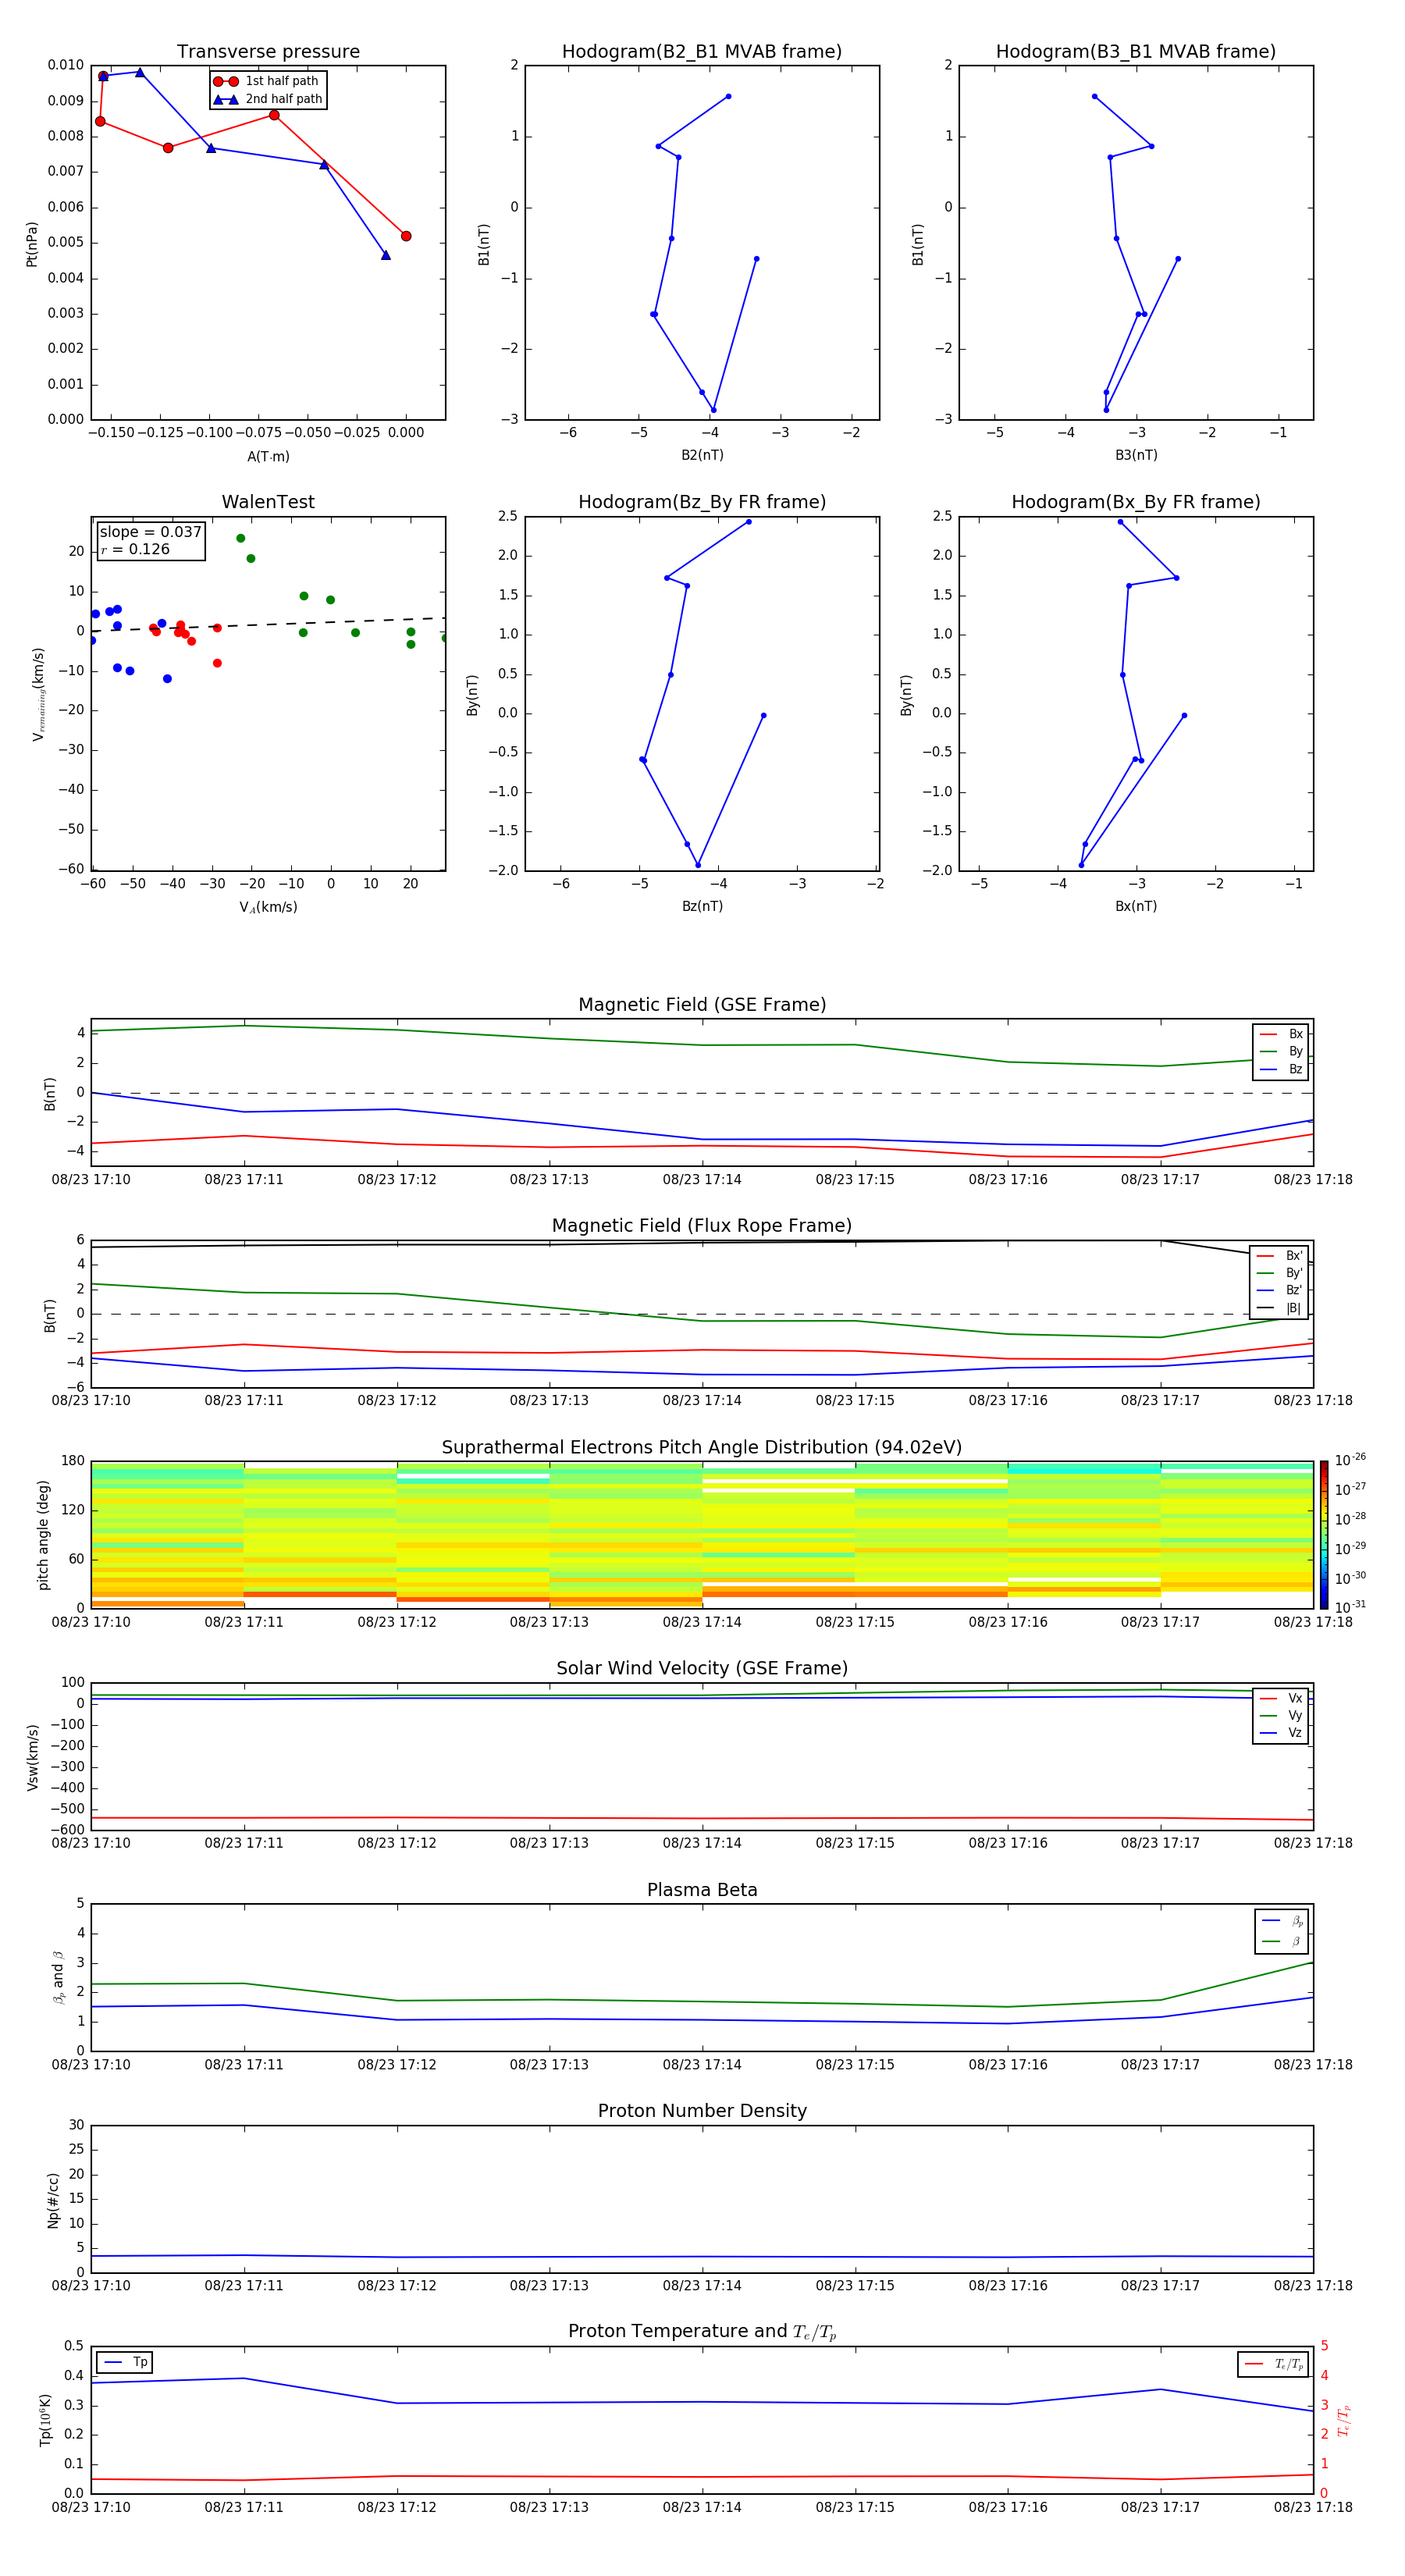1405x2576 pixels.
Task: Click the 'Magnetic Field (Flux Rope Frame)' title
Action: tap(702, 1226)
